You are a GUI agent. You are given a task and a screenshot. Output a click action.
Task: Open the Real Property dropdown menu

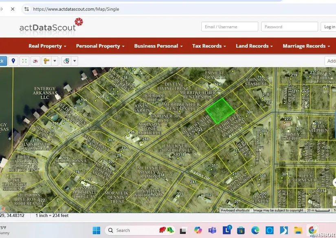(x=47, y=46)
